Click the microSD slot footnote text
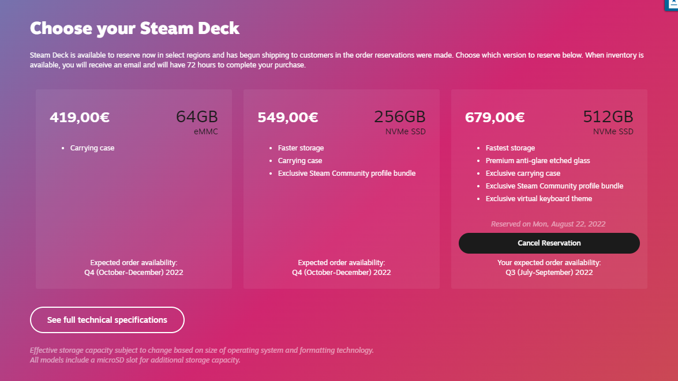Screen dimensions: 678x381 [x=135, y=361]
